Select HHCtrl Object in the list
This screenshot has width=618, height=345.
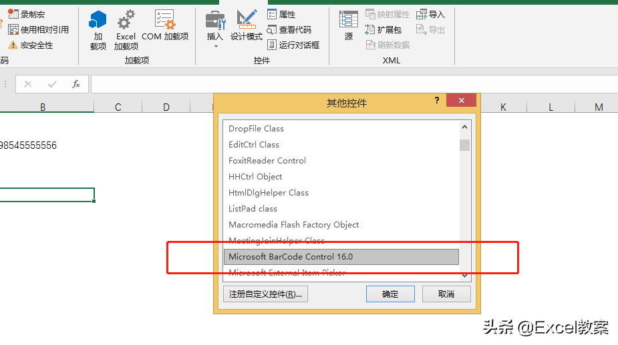click(x=341, y=176)
